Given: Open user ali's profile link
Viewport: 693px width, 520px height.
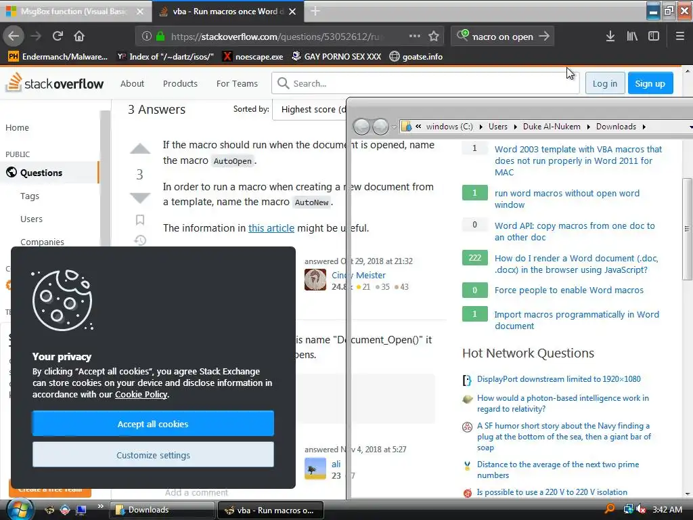Looking at the screenshot, I should (336, 464).
